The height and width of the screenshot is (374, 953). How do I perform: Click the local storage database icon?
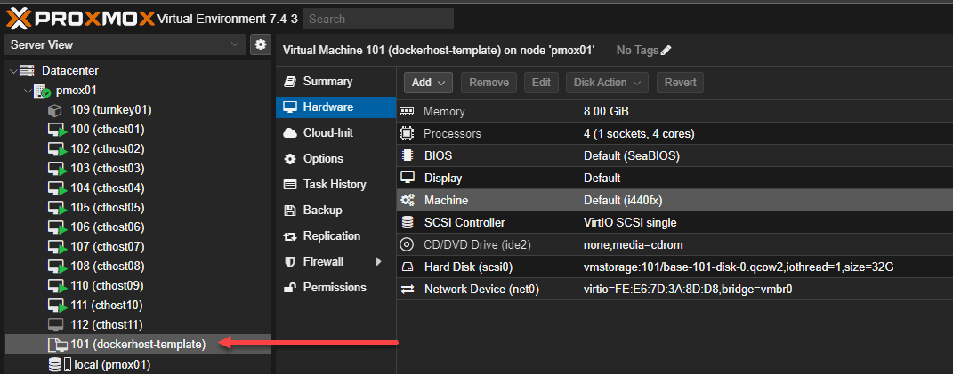[x=55, y=364]
